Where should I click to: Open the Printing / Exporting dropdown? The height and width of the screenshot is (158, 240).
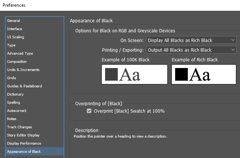coord(191,50)
